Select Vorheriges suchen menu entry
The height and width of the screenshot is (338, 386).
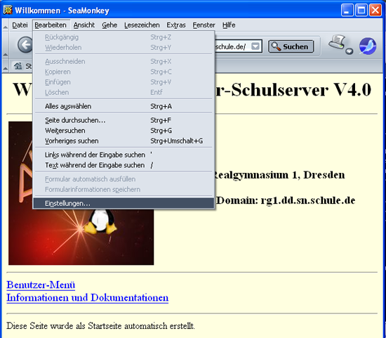click(124, 141)
